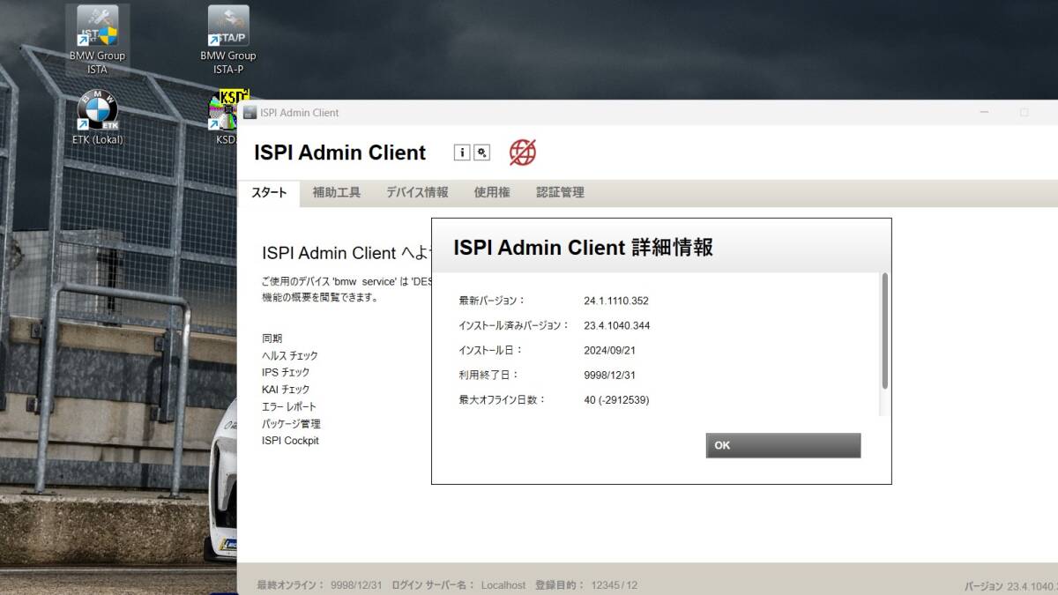Click the 最新バージョン label
This screenshot has width=1058, height=595.
click(492, 301)
